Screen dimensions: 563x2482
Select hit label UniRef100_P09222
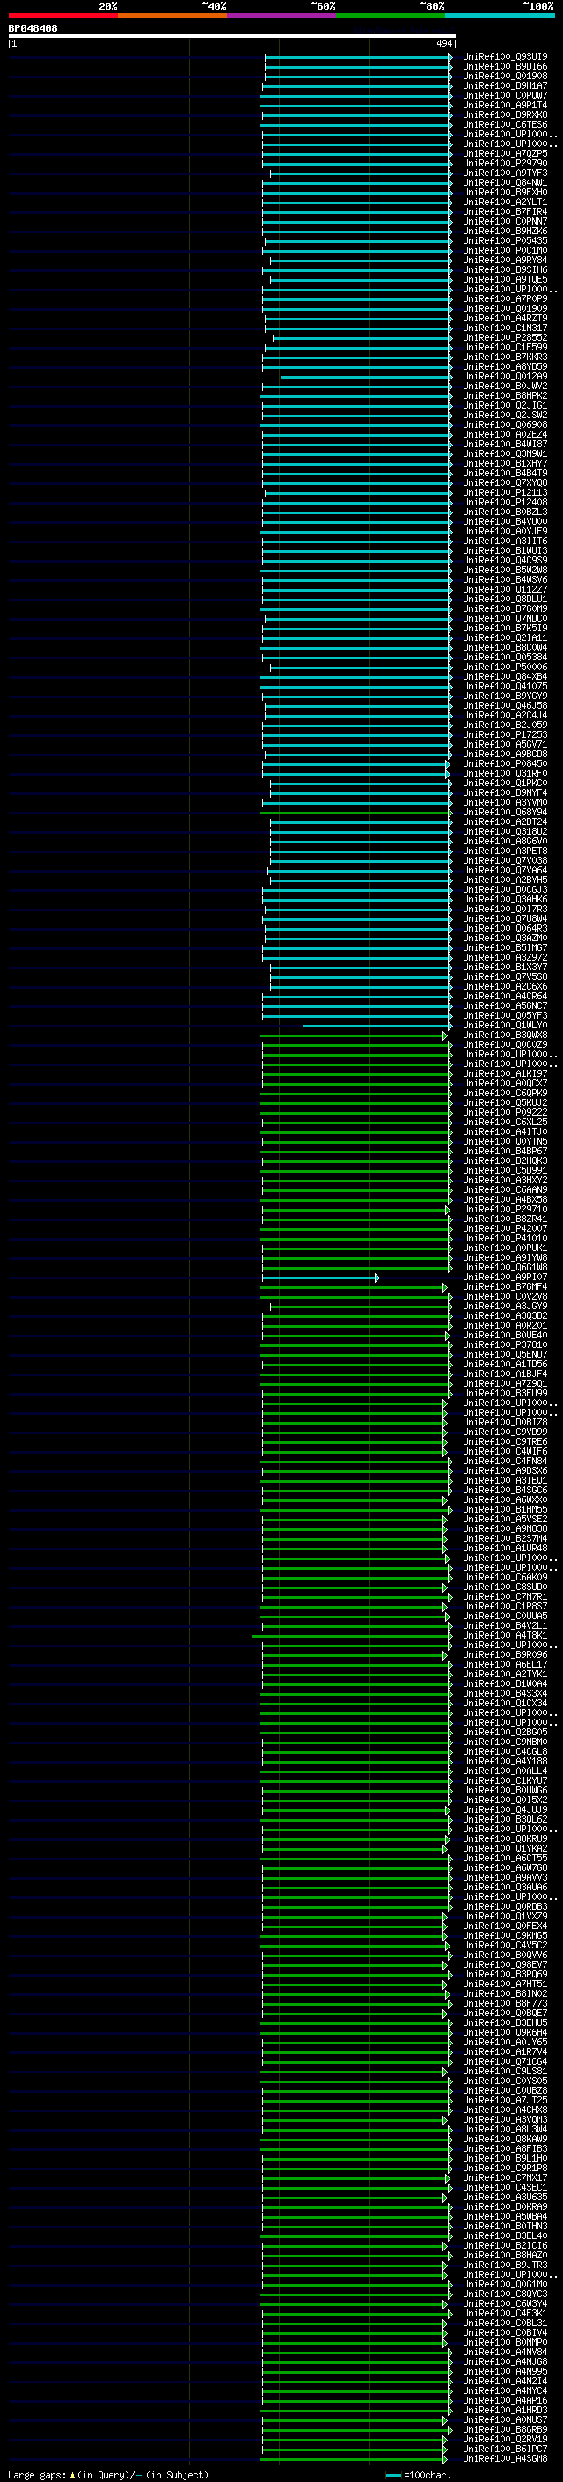505,1113
